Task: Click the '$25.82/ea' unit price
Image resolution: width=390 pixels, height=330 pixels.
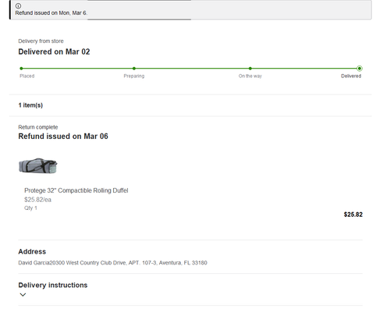Action: [x=37, y=200]
